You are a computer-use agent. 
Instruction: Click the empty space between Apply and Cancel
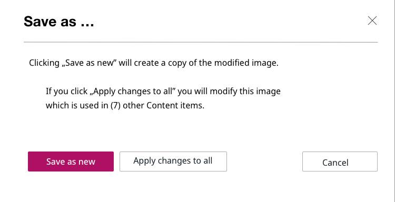point(264,161)
